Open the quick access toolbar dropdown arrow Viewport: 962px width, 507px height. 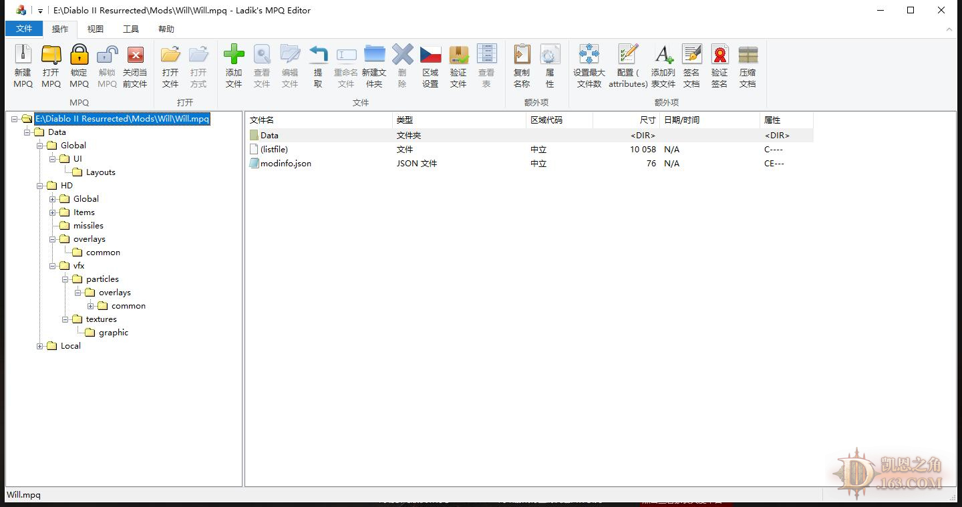coord(40,11)
